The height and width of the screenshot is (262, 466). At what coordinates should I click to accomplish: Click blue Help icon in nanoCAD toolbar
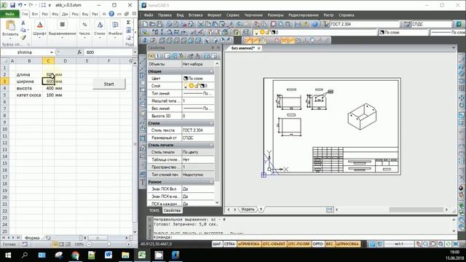coord(315,24)
